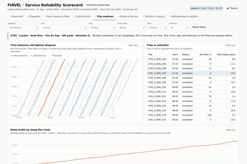The width and height of the screenshot is (247, 164).
Task: Open the Scorecard tab
Action: tap(16, 16)
